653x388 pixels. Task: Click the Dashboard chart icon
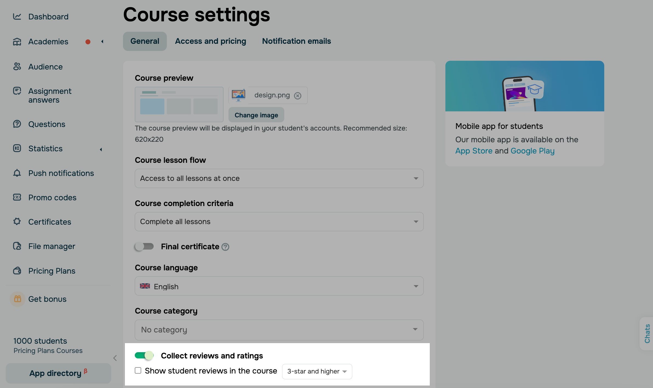point(17,17)
